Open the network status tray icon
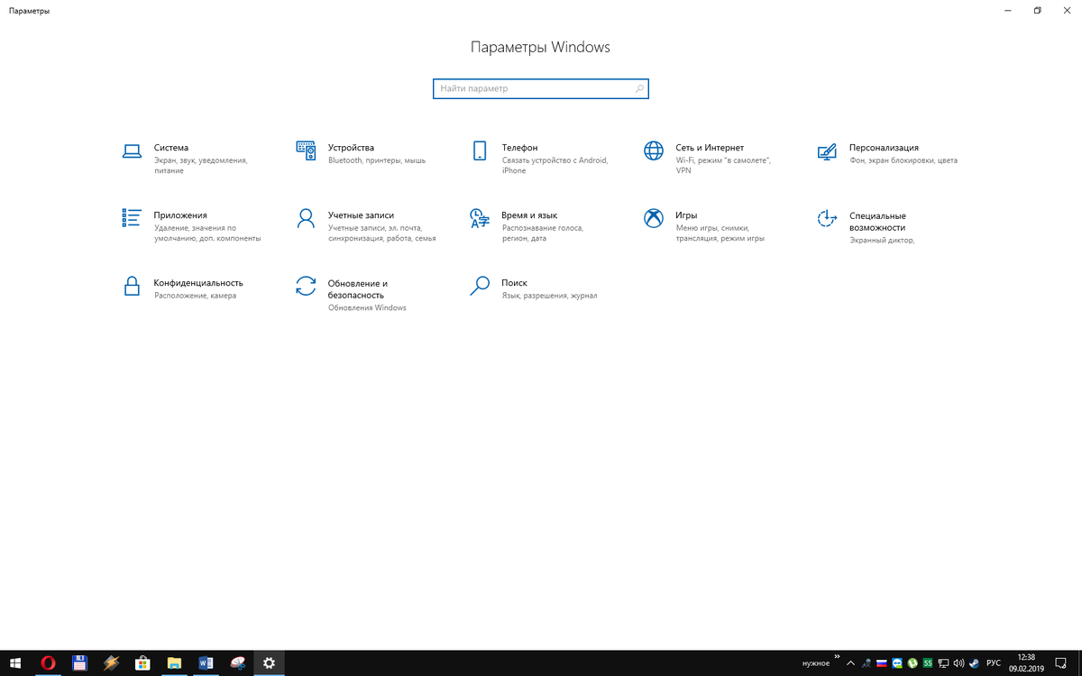This screenshot has width=1082, height=676. [x=943, y=663]
